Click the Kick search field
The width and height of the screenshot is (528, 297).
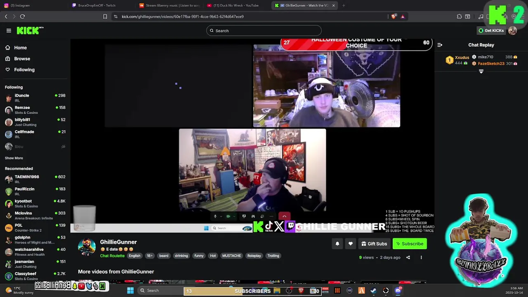(x=264, y=31)
